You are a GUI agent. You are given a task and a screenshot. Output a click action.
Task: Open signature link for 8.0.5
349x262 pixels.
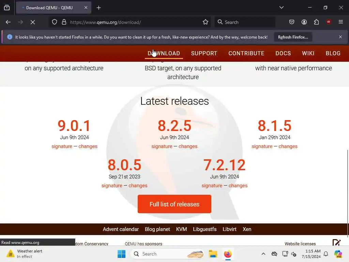point(112,186)
